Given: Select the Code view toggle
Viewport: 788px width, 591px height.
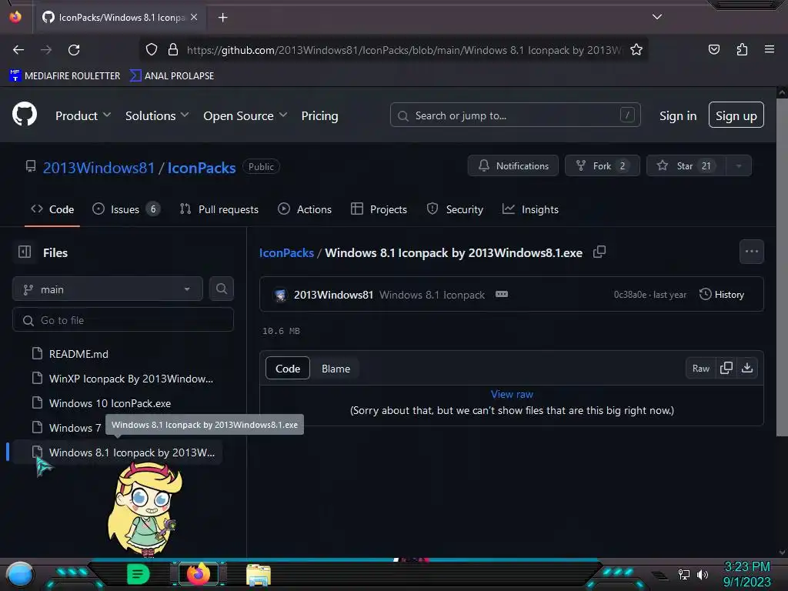Looking at the screenshot, I should (288, 369).
